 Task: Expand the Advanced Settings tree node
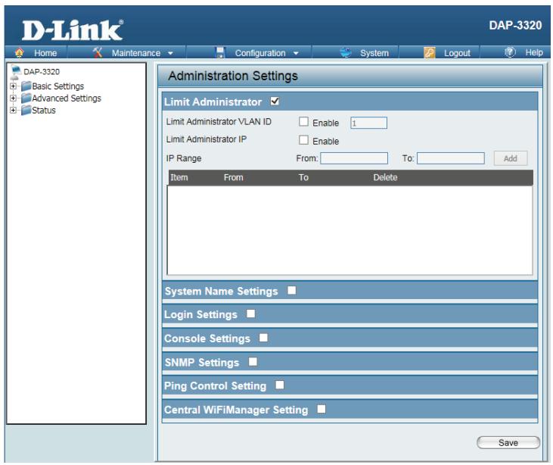pyautogui.click(x=13, y=98)
